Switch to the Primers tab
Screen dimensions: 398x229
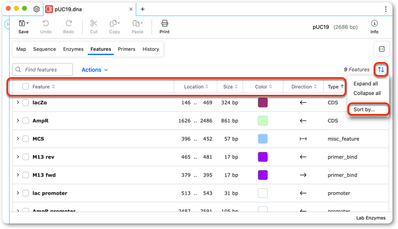pos(126,49)
